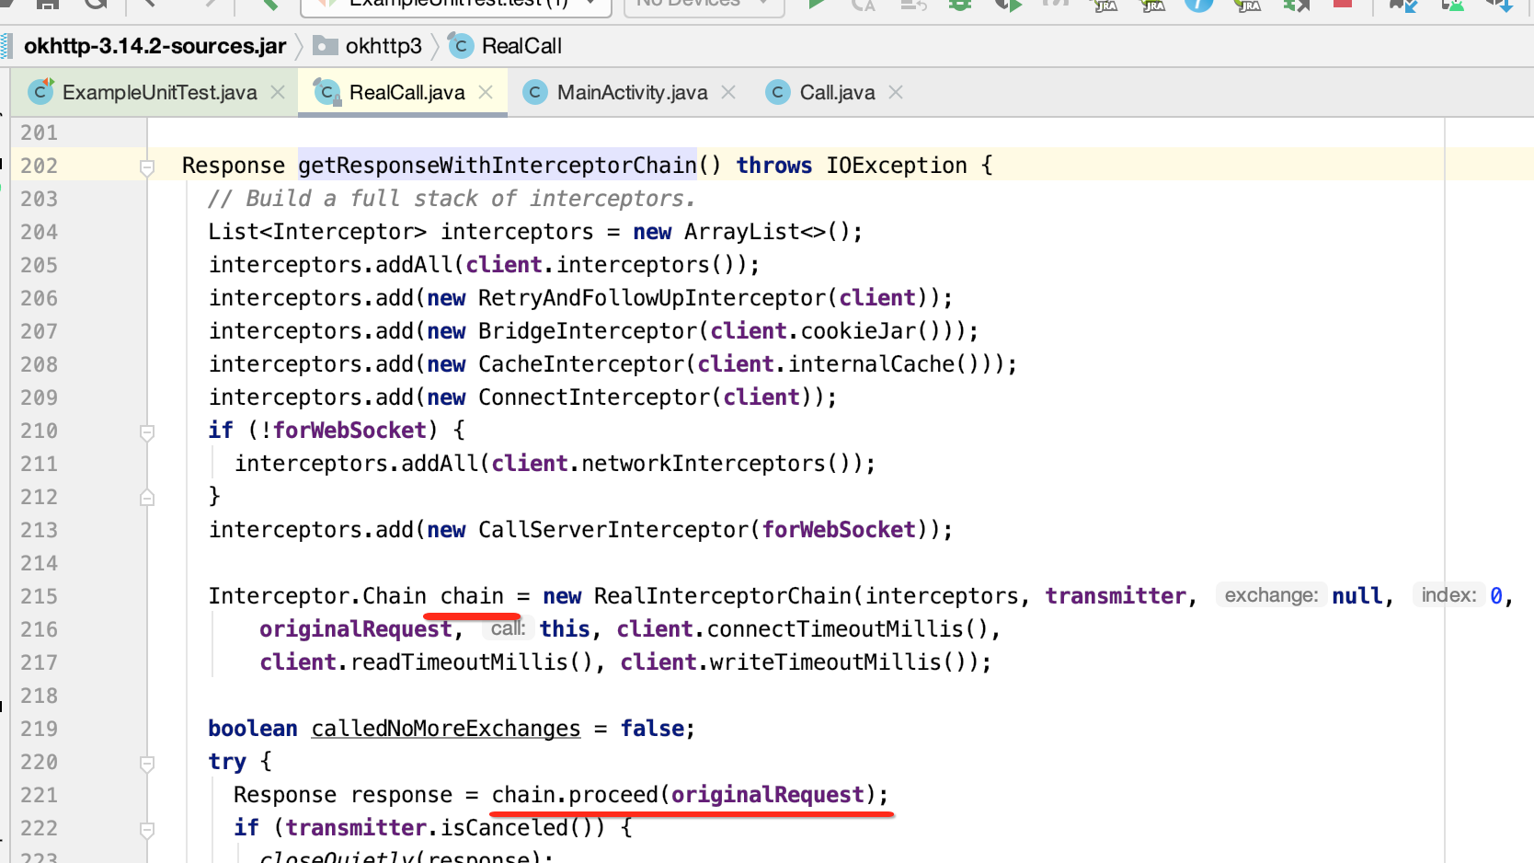Click the 'call:' parameter hint on line 216

point(508,628)
